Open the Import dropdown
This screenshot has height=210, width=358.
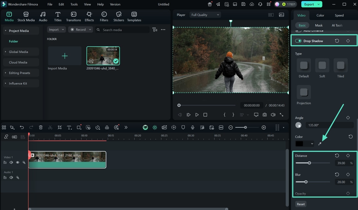56,29
